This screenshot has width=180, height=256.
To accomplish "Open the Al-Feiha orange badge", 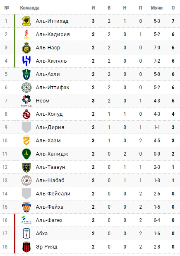I will (x=26, y=207).
